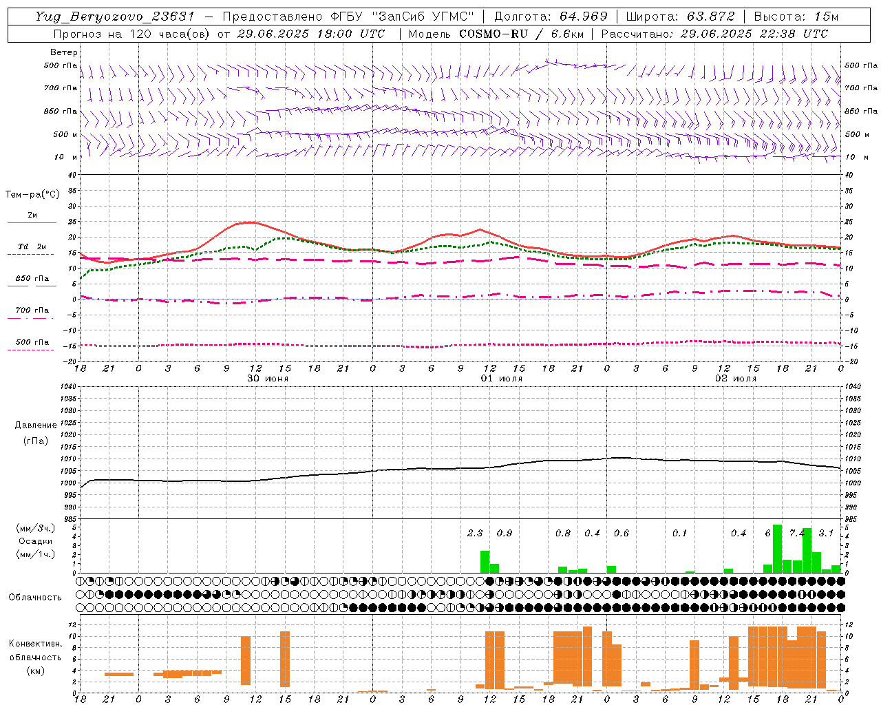Click the precipitation value 0.1

[x=680, y=533]
